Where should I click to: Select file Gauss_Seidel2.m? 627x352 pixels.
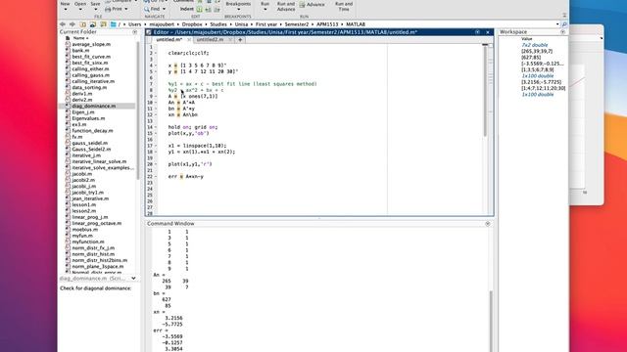[x=91, y=149]
